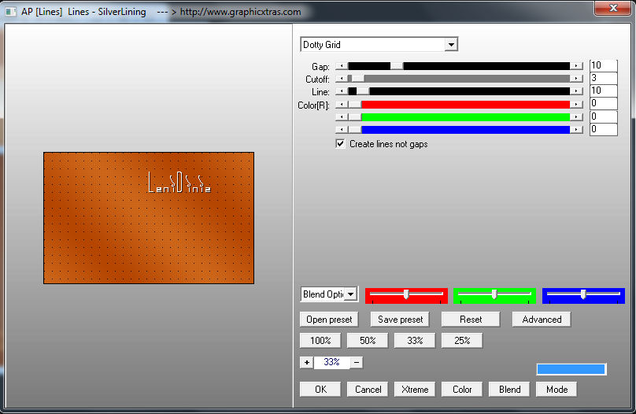Image resolution: width=636 pixels, height=414 pixels.
Task: Click the blue color slider right arrow
Action: [577, 130]
